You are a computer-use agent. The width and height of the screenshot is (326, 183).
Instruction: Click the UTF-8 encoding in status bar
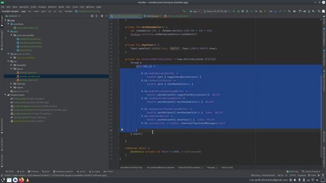(x=292, y=175)
